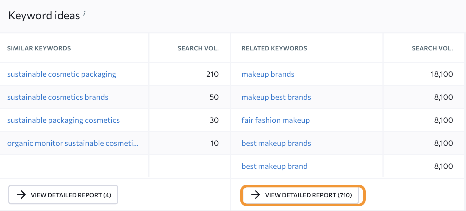Open the 'sustainable cosmetic packaging' keyword link
Screen dimensions: 466x211
click(62, 74)
